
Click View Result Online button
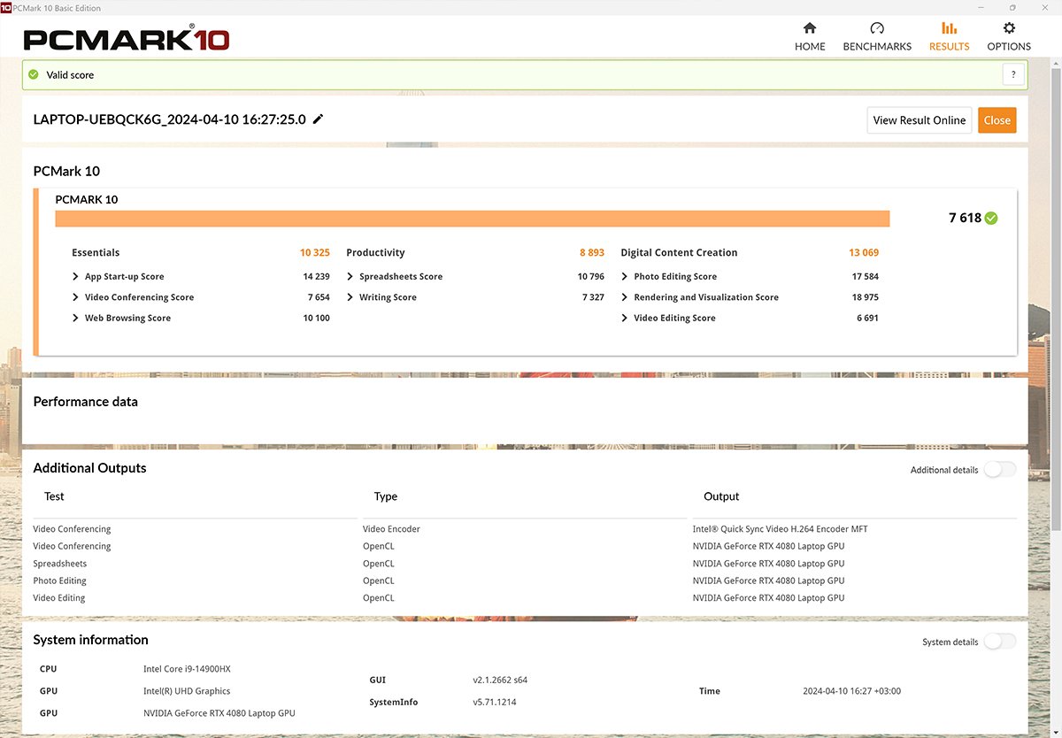pos(919,120)
